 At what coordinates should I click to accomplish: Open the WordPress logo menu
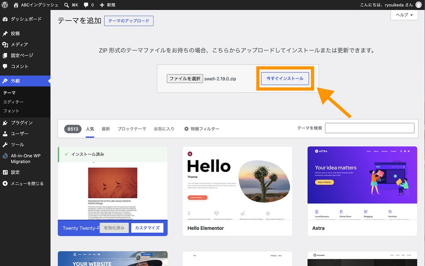[5, 5]
